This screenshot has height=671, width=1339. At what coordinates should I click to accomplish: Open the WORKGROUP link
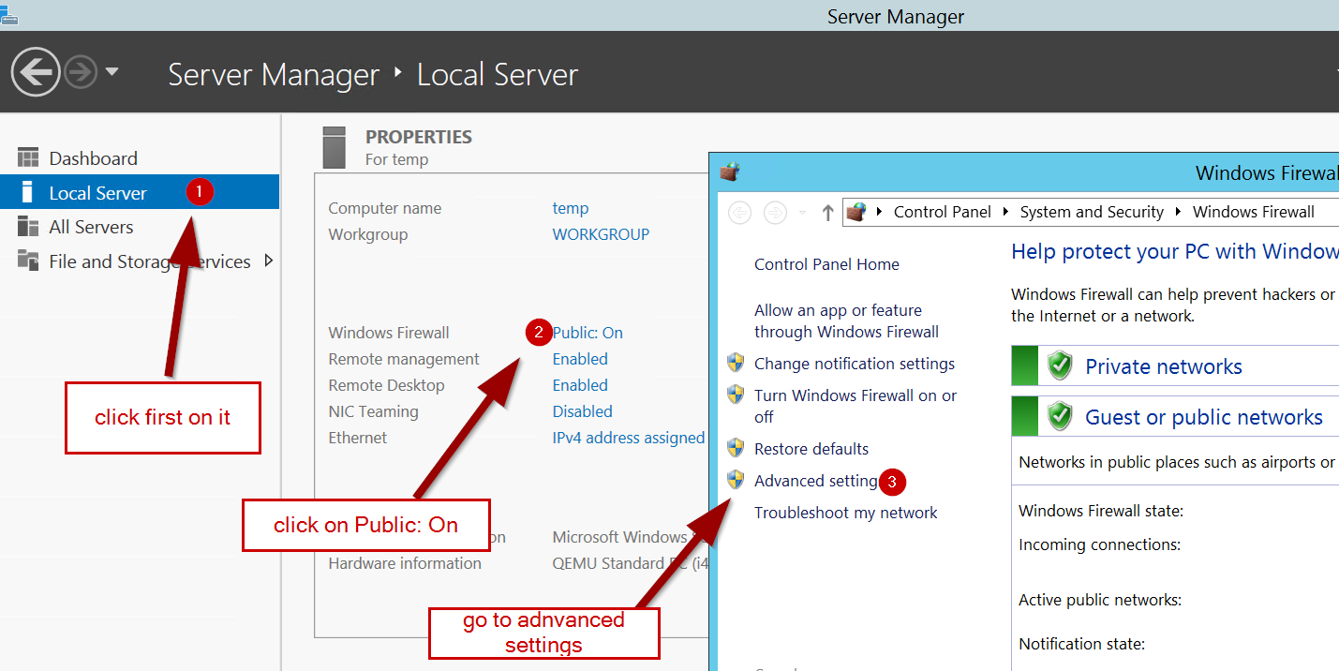pos(601,234)
